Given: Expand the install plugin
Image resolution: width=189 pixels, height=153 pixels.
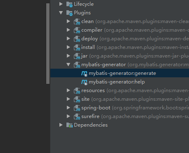Looking at the screenshot, I should (69, 47).
